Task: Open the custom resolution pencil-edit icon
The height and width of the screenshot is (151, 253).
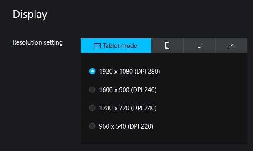Action: (231, 46)
